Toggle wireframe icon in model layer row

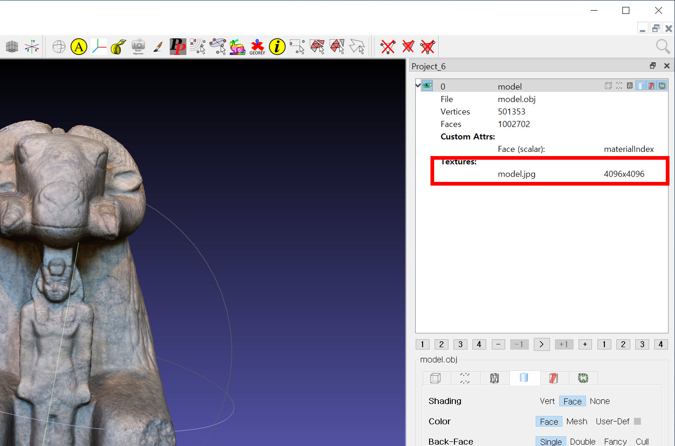point(630,85)
